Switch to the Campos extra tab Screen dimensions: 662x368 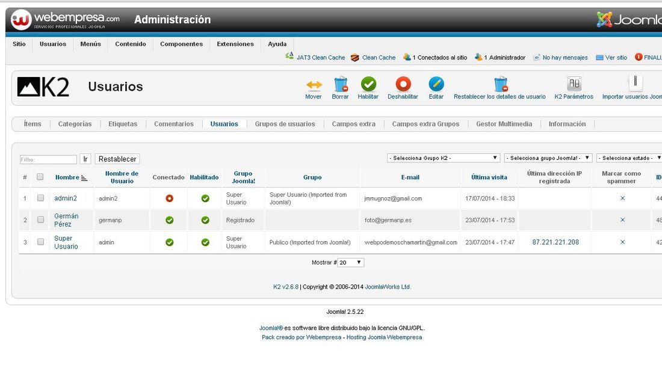point(354,124)
